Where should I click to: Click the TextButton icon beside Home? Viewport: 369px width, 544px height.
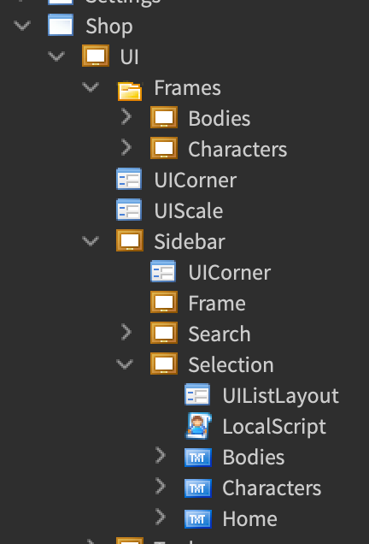pyautogui.click(x=198, y=519)
